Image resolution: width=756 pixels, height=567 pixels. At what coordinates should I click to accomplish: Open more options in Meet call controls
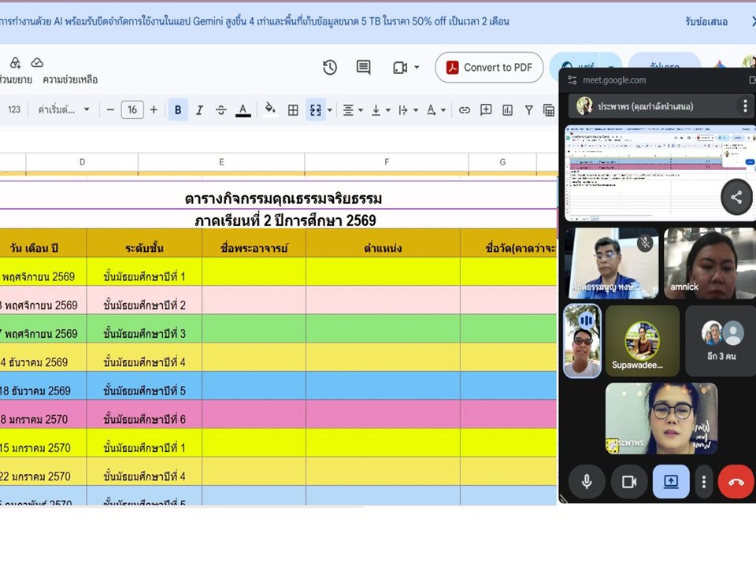[704, 482]
